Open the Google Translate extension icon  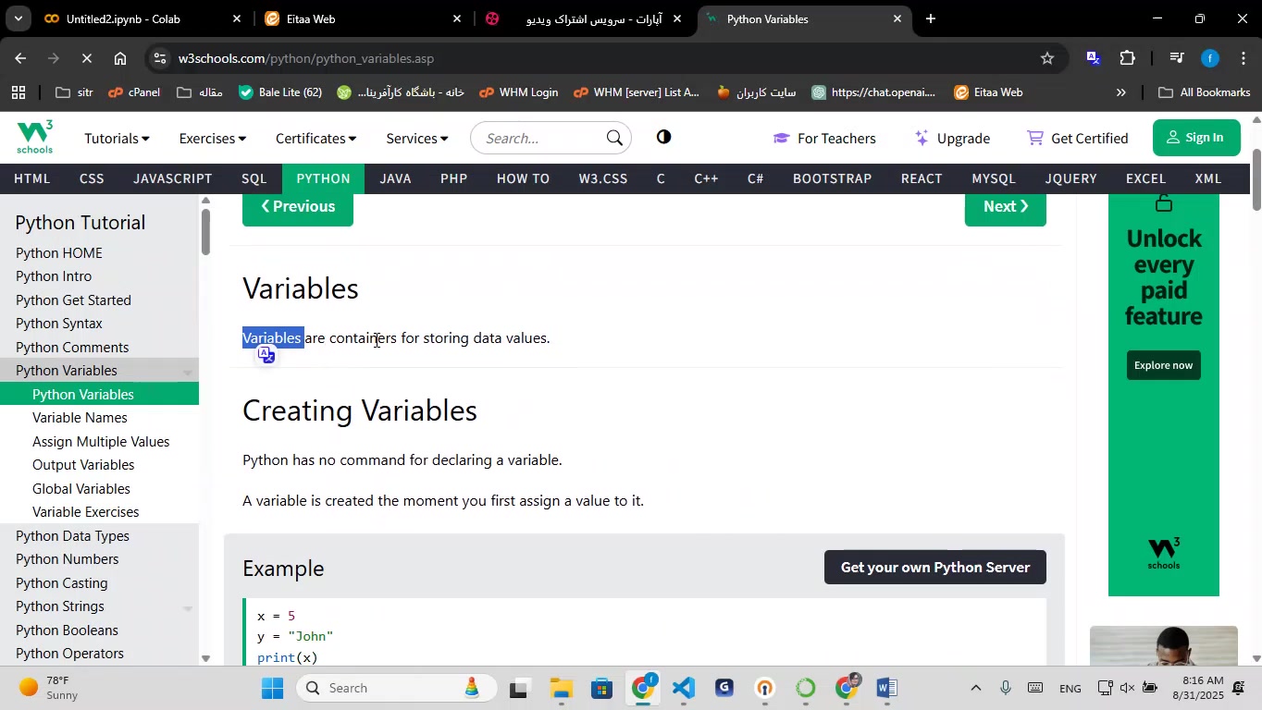pyautogui.click(x=1093, y=58)
